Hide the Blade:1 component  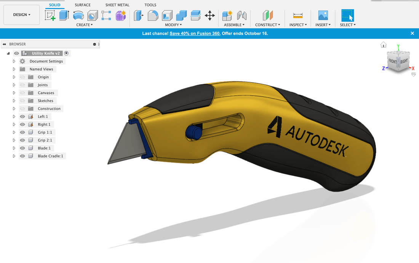[22, 148]
